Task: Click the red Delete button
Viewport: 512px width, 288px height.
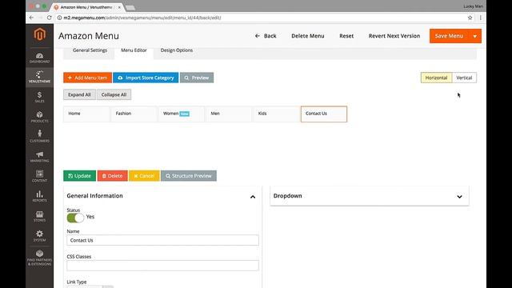Action: [112, 176]
